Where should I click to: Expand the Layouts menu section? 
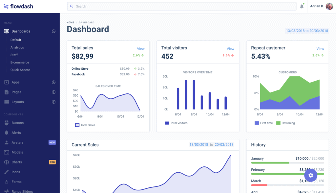point(53,102)
